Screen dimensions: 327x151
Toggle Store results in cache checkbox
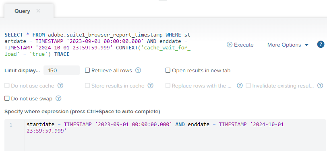[87, 86]
